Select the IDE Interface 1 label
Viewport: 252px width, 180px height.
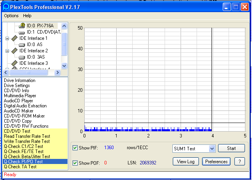34,38
